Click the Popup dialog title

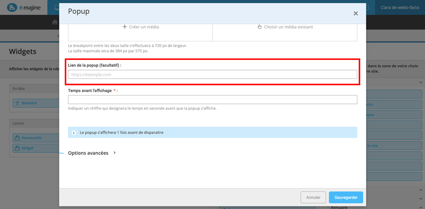click(79, 11)
